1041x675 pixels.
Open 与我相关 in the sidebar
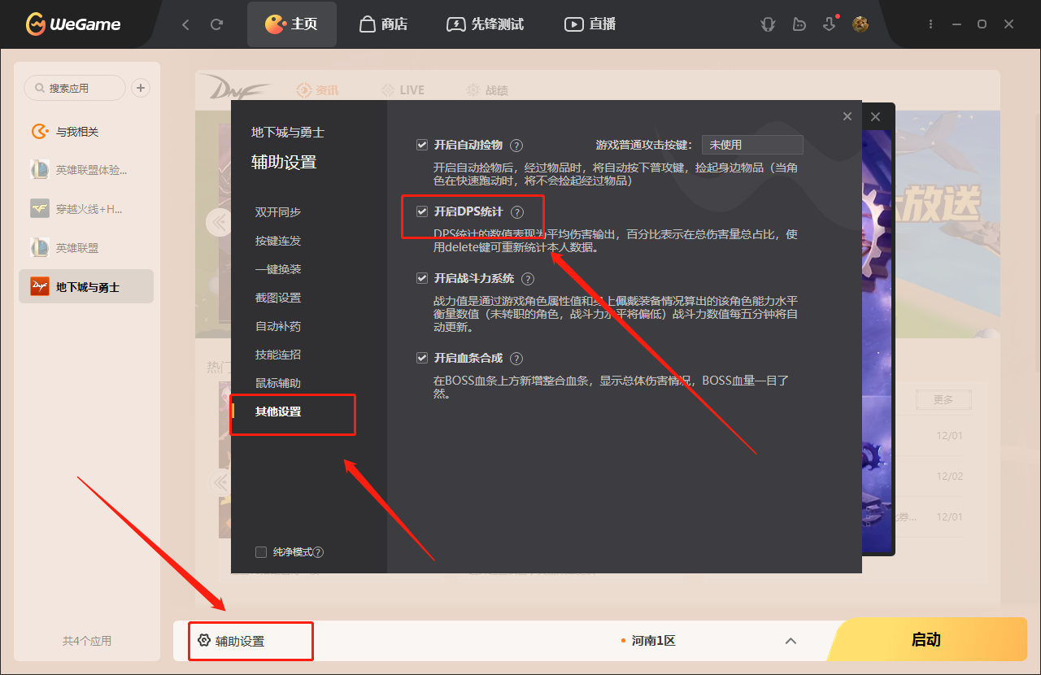tap(86, 132)
